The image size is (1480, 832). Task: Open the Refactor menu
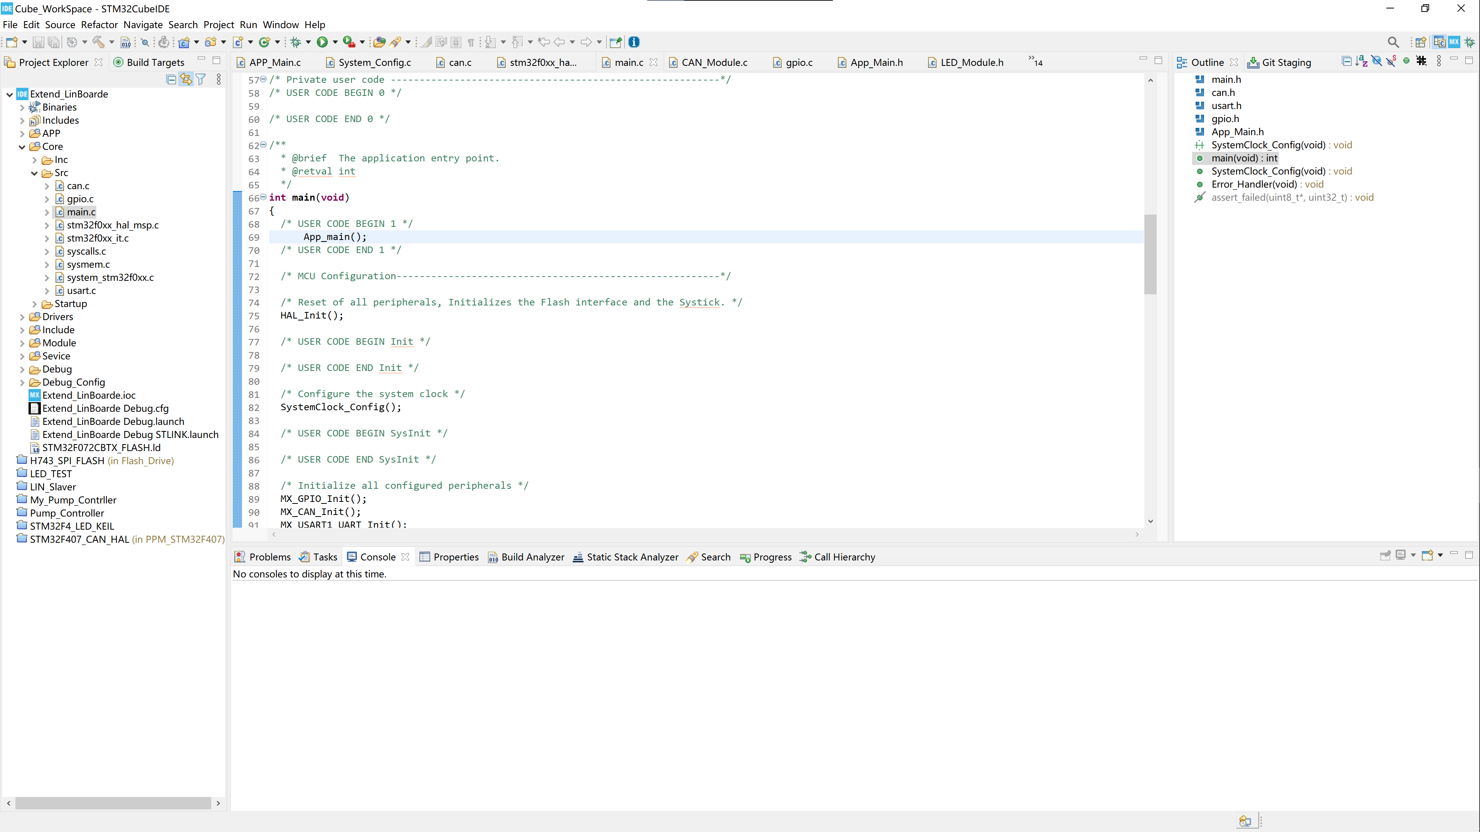99,25
